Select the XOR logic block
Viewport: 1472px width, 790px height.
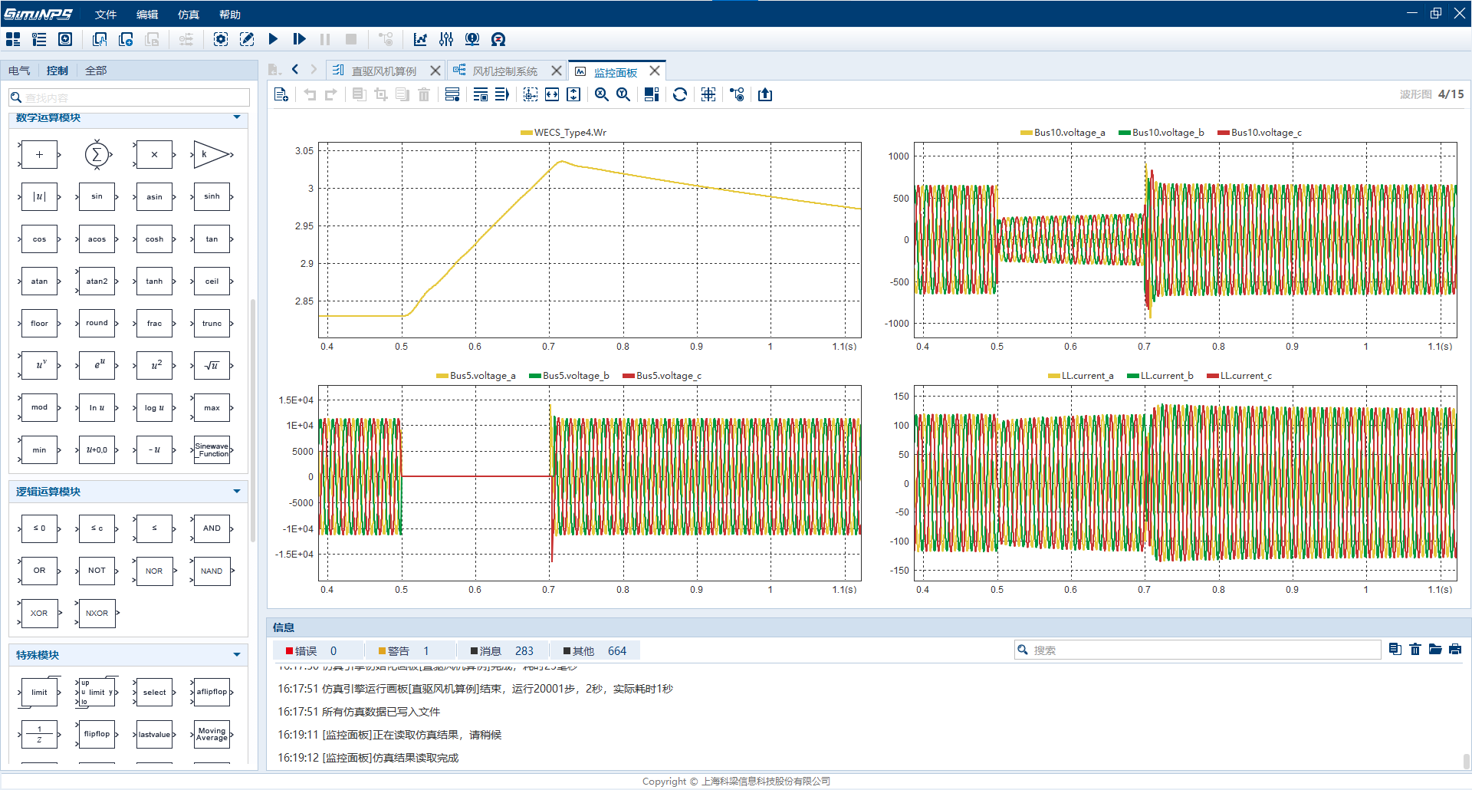[x=39, y=614]
